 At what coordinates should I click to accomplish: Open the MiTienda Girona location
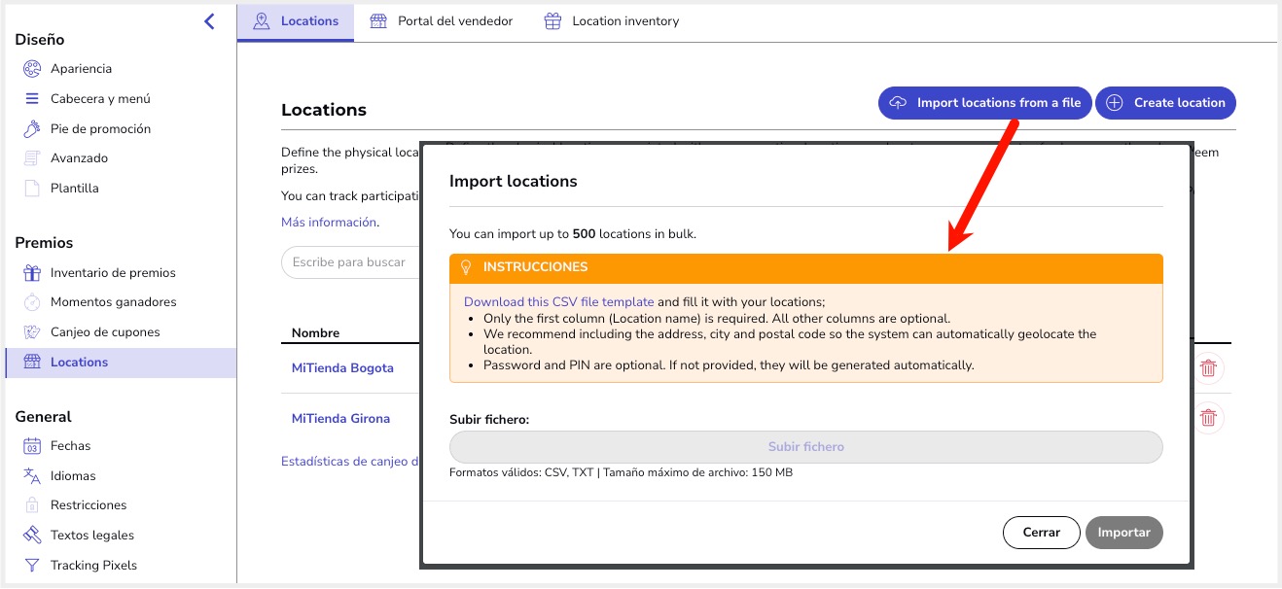(340, 419)
